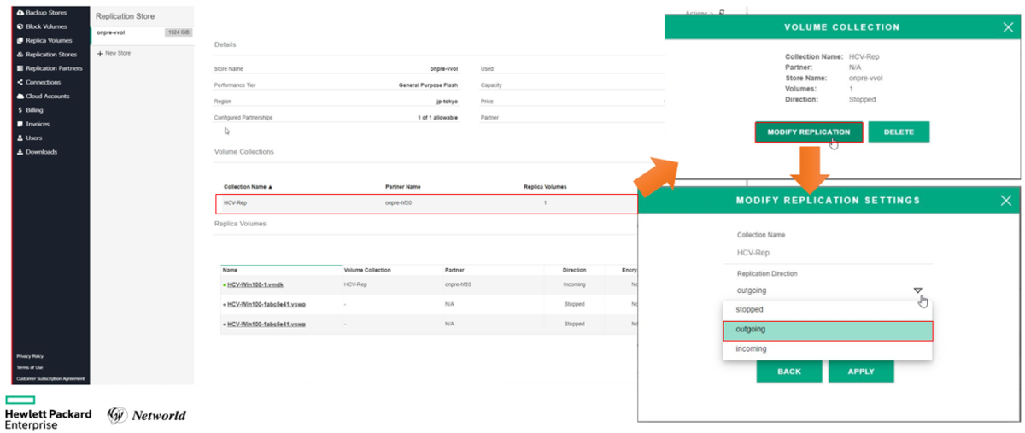Click the Direction column header
The width and height of the screenshot is (1025, 433).
575,270
